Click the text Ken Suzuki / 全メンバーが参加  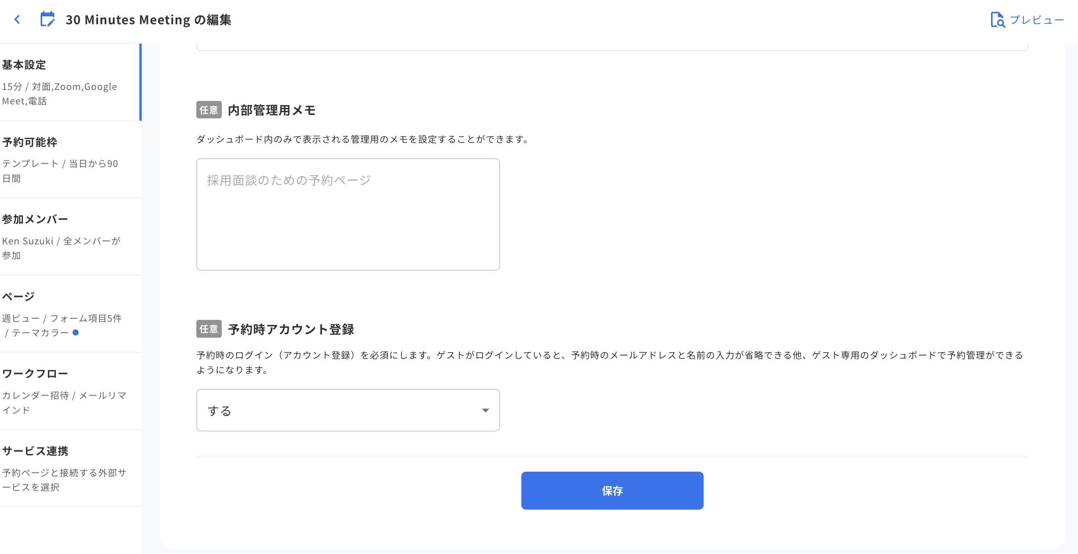(61, 248)
